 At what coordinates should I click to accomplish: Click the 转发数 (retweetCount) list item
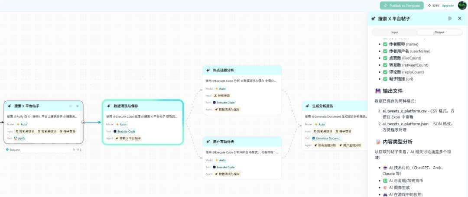point(406,65)
